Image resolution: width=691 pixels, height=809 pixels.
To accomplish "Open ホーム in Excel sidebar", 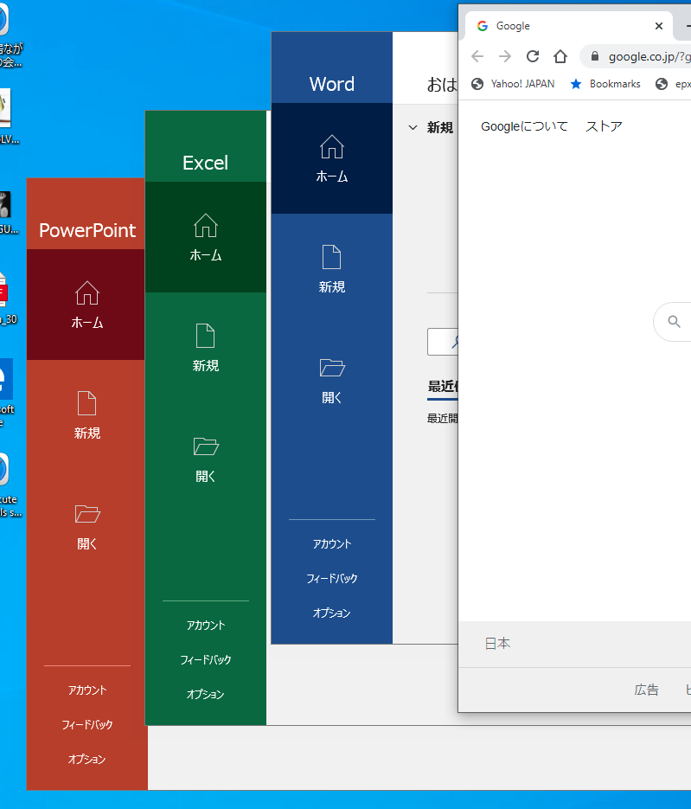I will tap(205, 237).
